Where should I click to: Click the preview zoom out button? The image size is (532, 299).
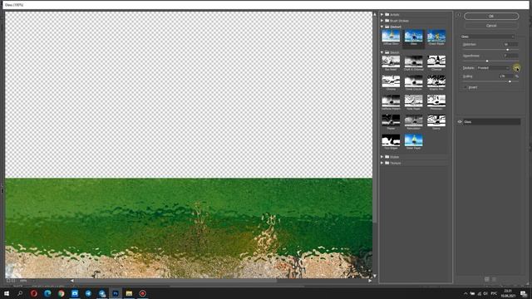point(8,281)
